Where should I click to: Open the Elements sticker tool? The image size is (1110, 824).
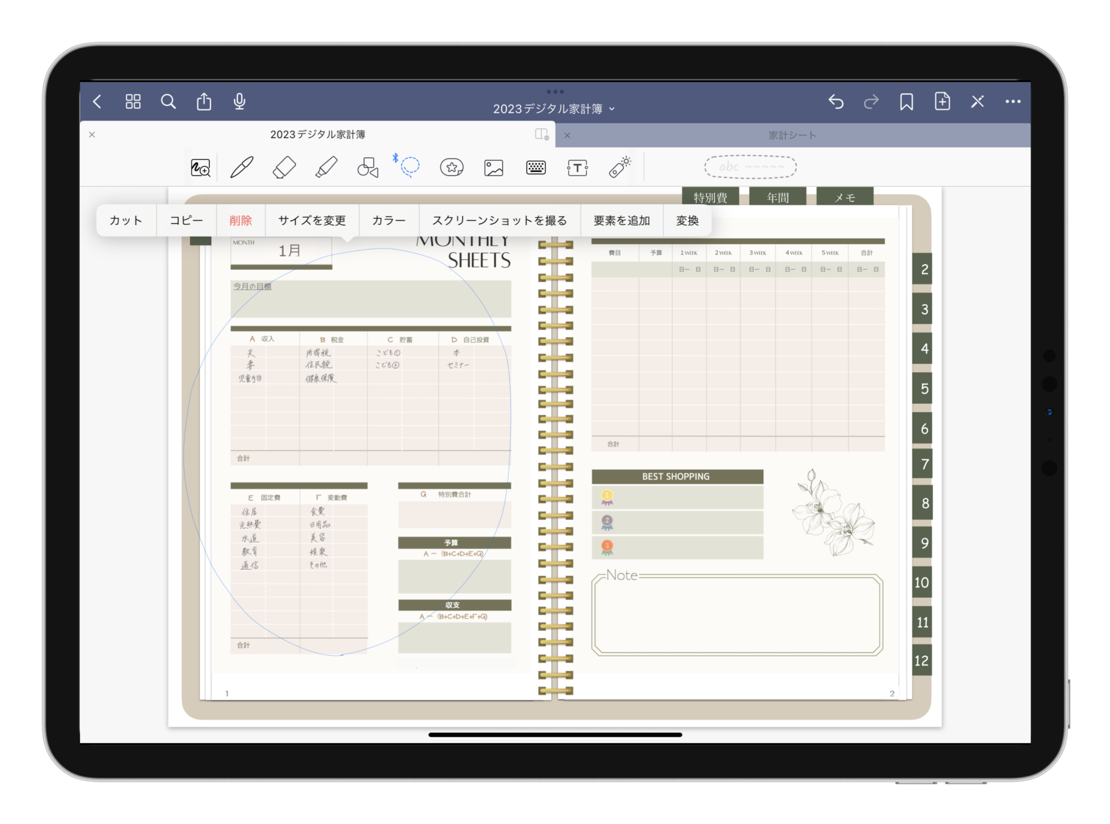pyautogui.click(x=452, y=167)
